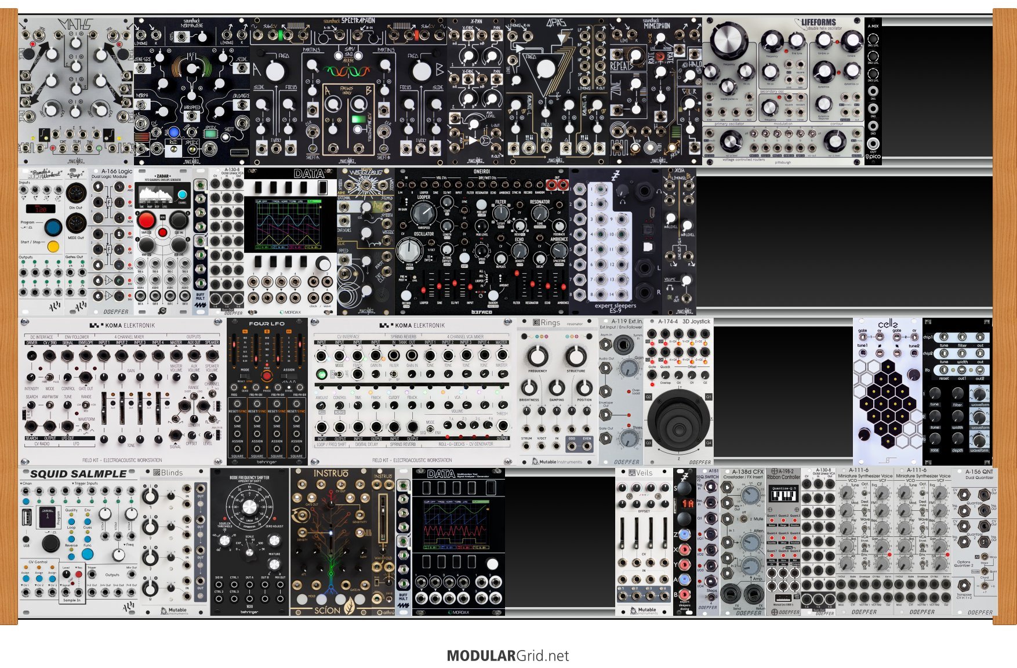Viewport: 1017px width, 668px height.
Task: Click the Rings Position knob
Action: [x=584, y=387]
